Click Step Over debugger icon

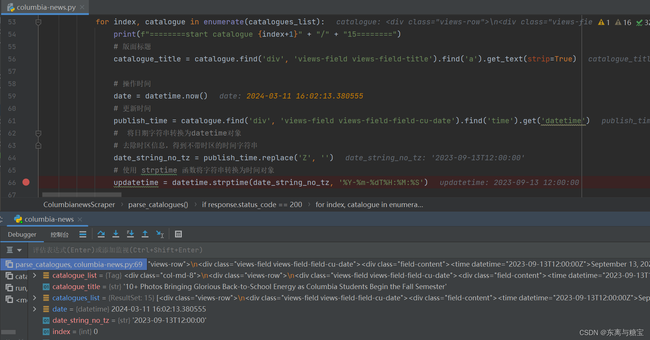101,234
